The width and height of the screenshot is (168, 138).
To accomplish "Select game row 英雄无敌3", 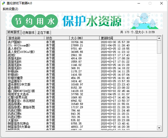I will 82,68.
